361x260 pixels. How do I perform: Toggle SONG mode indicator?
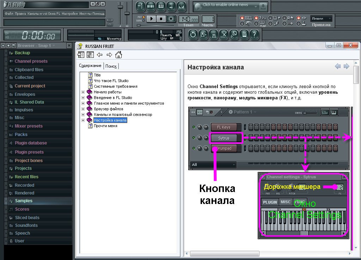click(144, 21)
